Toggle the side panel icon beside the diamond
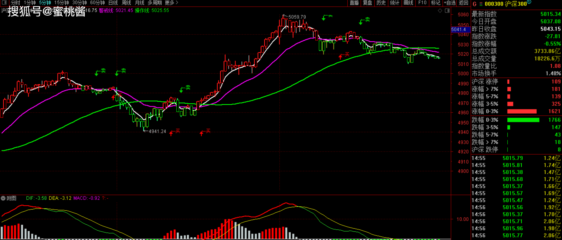The image size is (562, 240). point(447,11)
